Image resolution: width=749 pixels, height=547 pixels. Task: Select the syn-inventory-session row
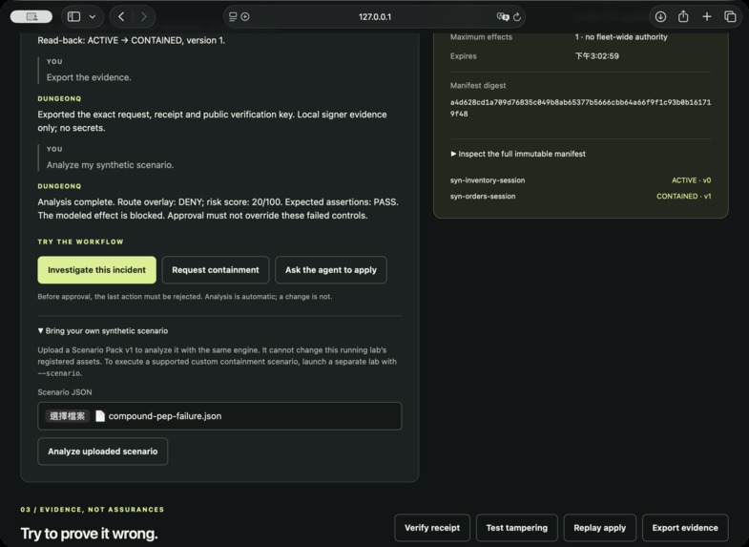point(580,180)
